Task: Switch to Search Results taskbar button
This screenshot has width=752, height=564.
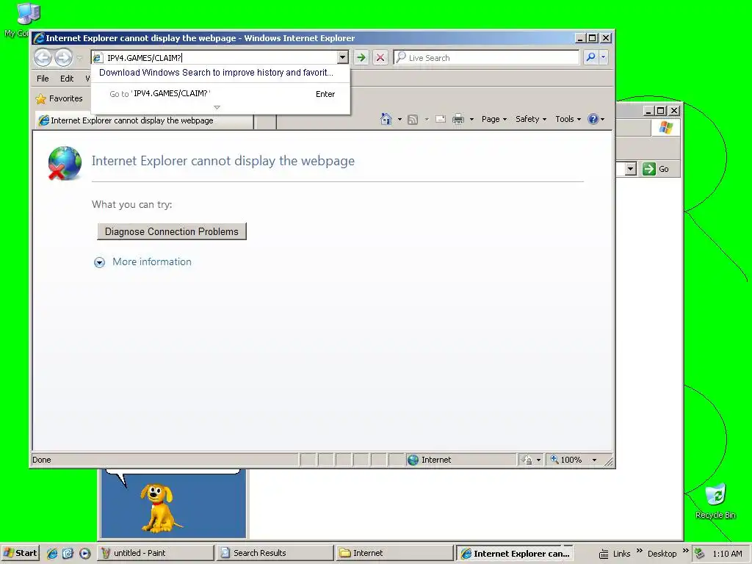Action: [x=275, y=553]
